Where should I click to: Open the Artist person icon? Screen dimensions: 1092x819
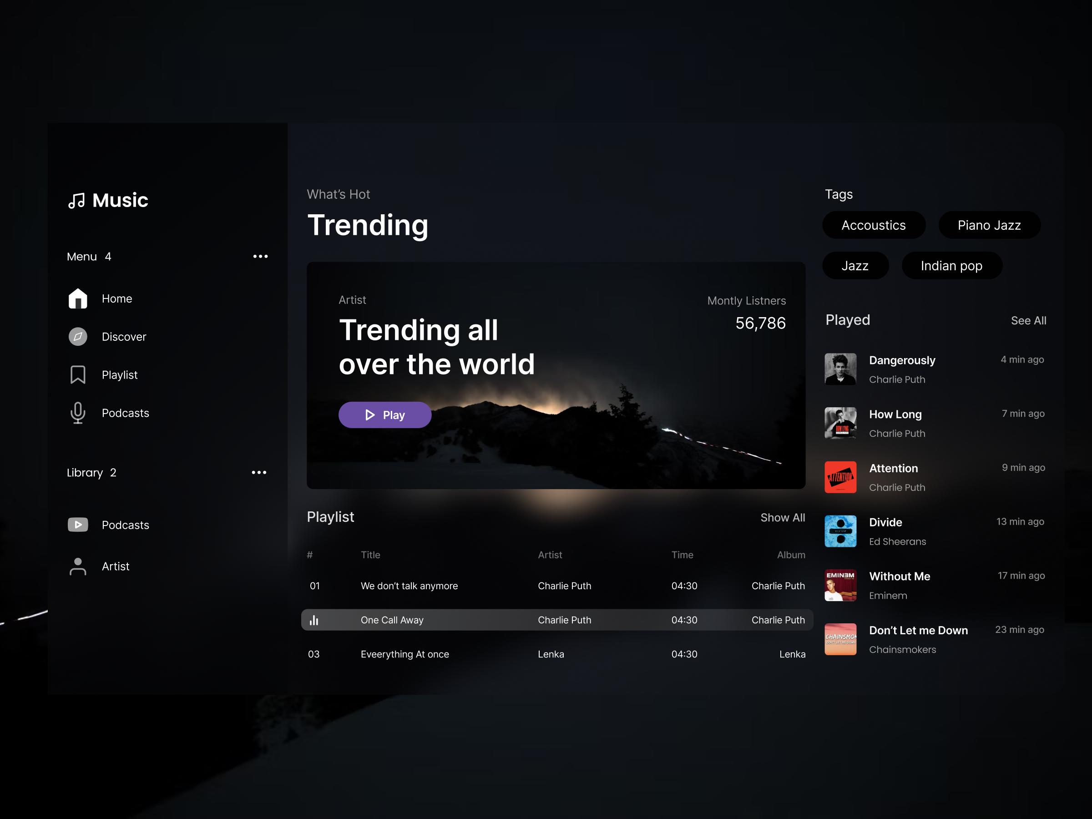point(77,566)
